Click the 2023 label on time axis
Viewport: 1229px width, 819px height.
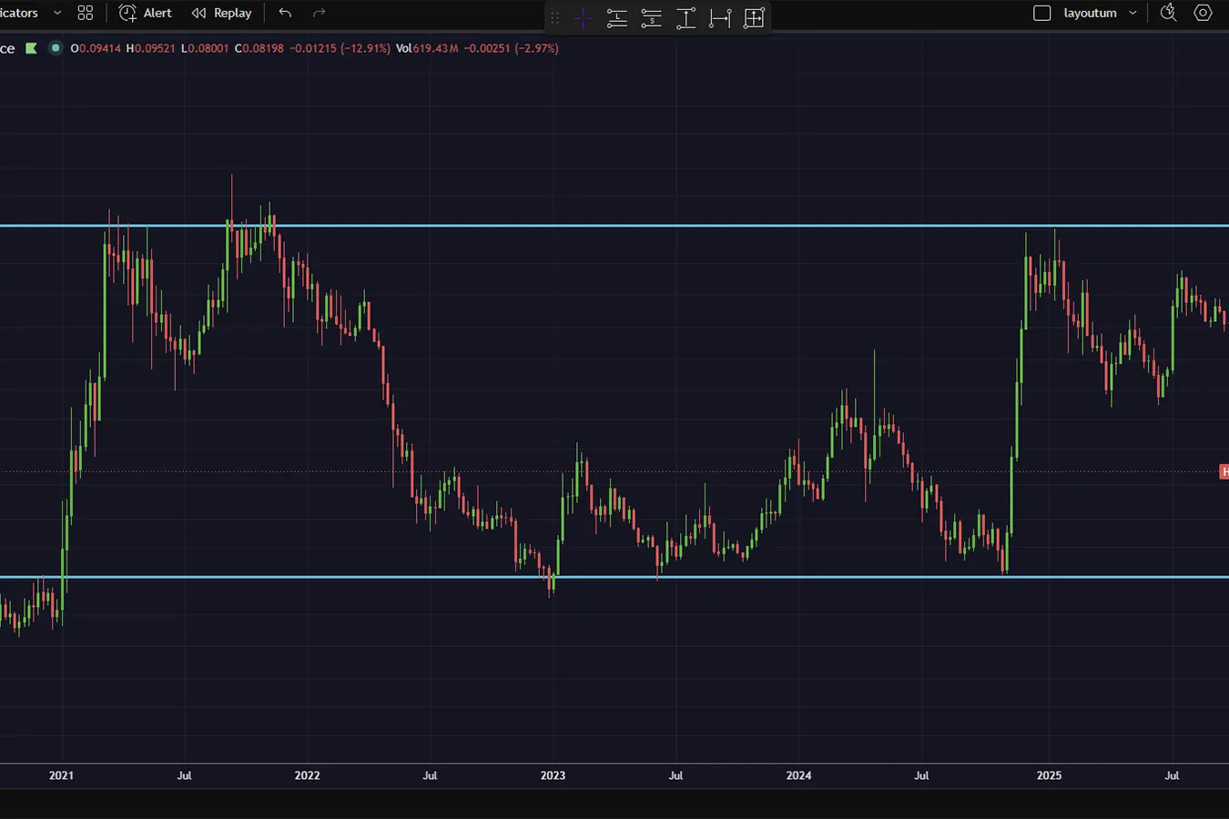click(553, 775)
